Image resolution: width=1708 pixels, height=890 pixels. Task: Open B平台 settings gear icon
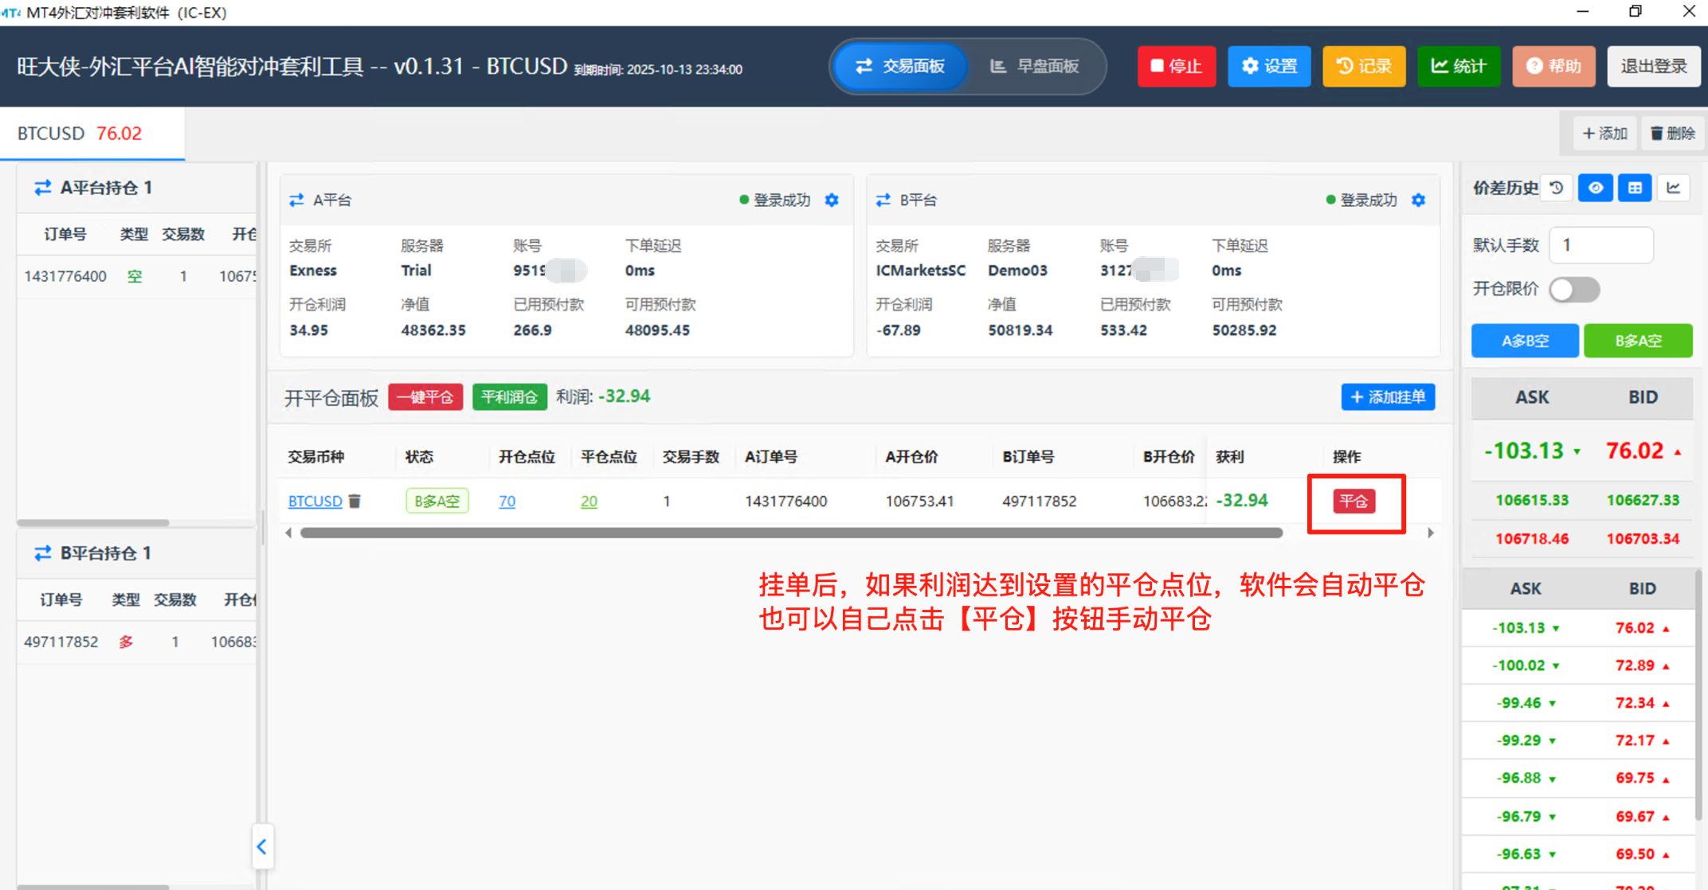click(1418, 200)
